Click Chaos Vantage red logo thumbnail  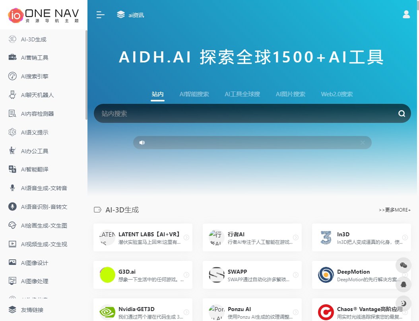[326, 312]
